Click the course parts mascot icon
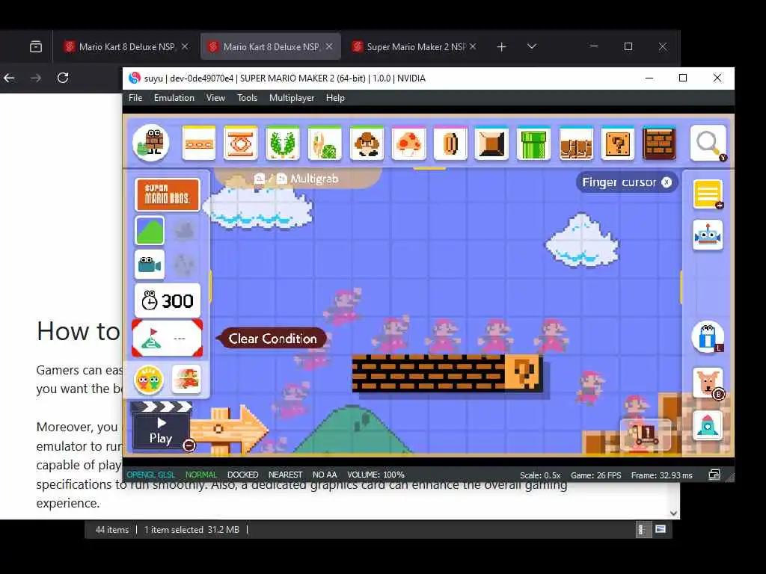This screenshot has height=574, width=766. click(x=151, y=143)
